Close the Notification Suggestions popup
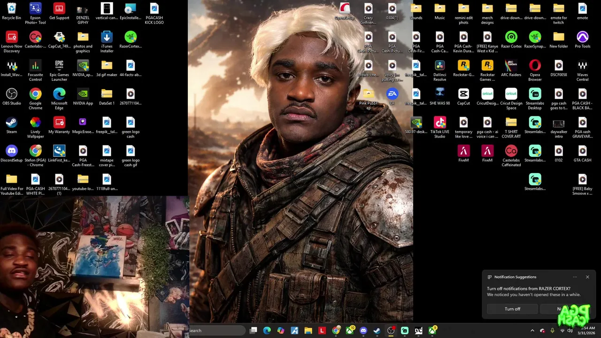 587,277
